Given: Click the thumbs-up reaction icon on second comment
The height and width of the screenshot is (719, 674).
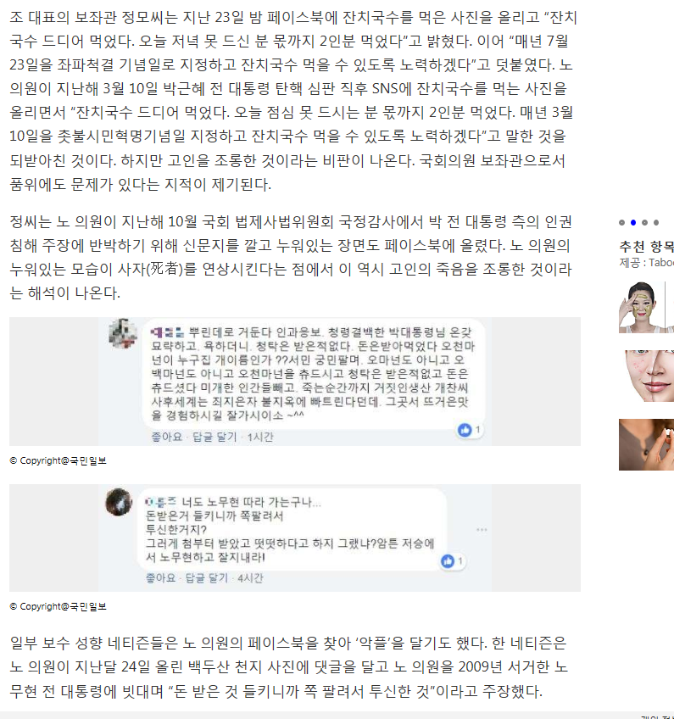Looking at the screenshot, I should pos(448,561).
